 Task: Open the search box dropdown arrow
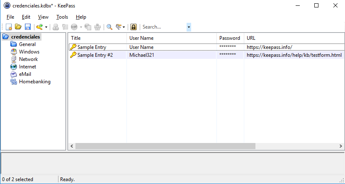(x=189, y=27)
